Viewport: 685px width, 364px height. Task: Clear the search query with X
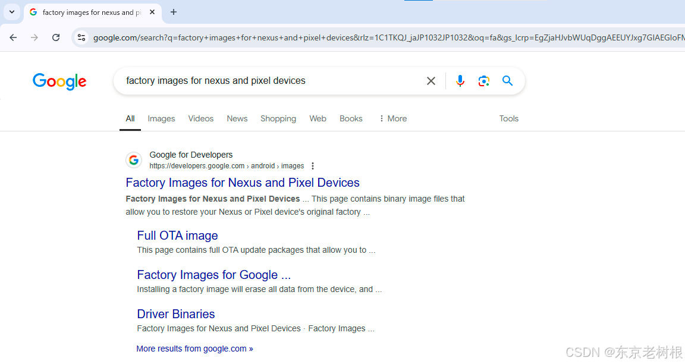point(431,81)
